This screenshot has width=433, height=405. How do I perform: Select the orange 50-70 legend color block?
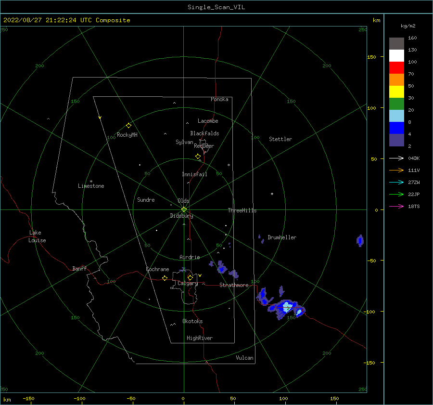click(396, 80)
